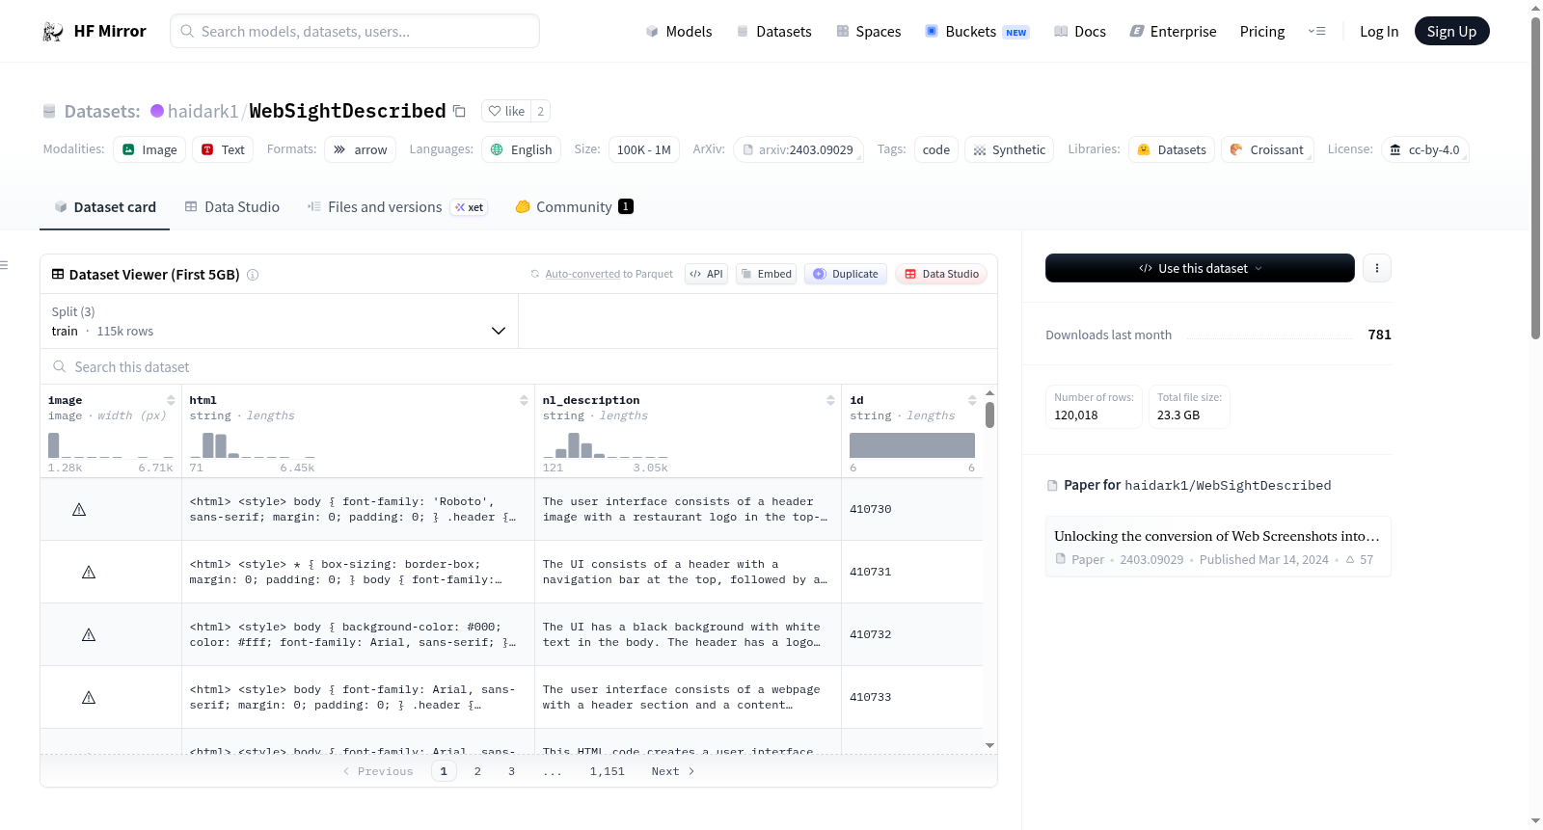Open the Files and versions tab

tap(397, 207)
